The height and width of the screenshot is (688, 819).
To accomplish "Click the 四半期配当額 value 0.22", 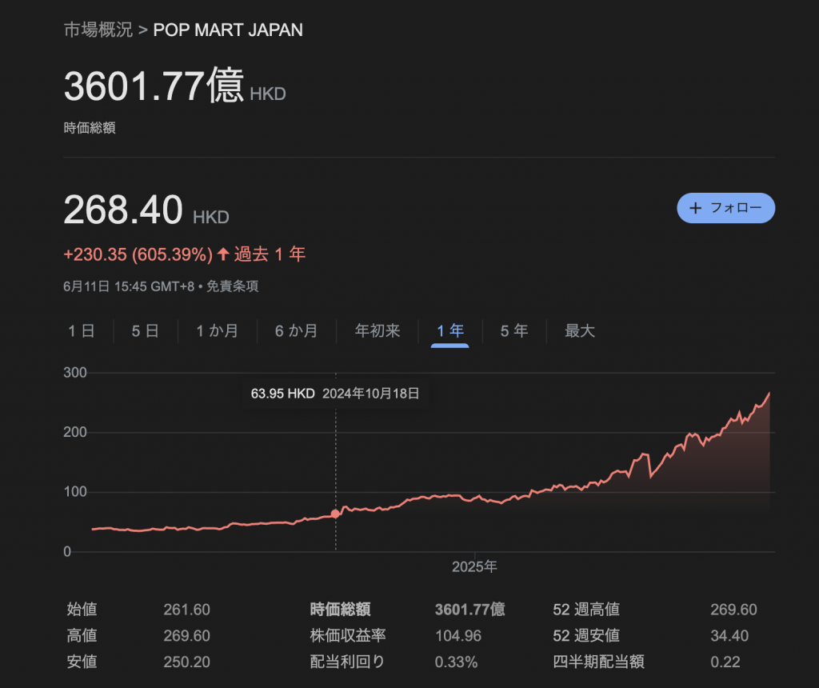I will tap(725, 662).
